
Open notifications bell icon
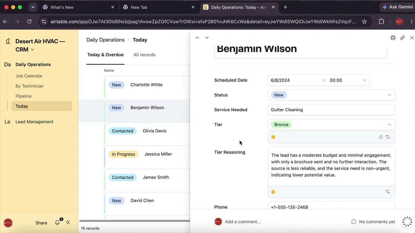pyautogui.click(x=57, y=223)
